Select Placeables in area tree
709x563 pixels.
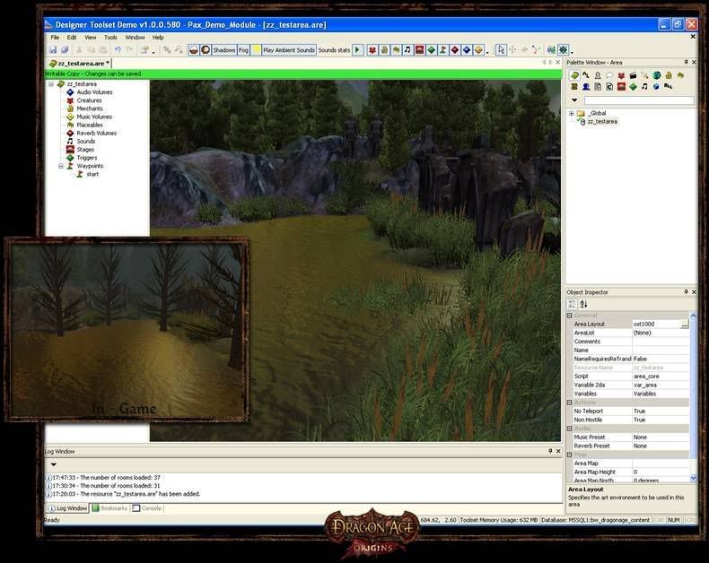pyautogui.click(x=90, y=125)
